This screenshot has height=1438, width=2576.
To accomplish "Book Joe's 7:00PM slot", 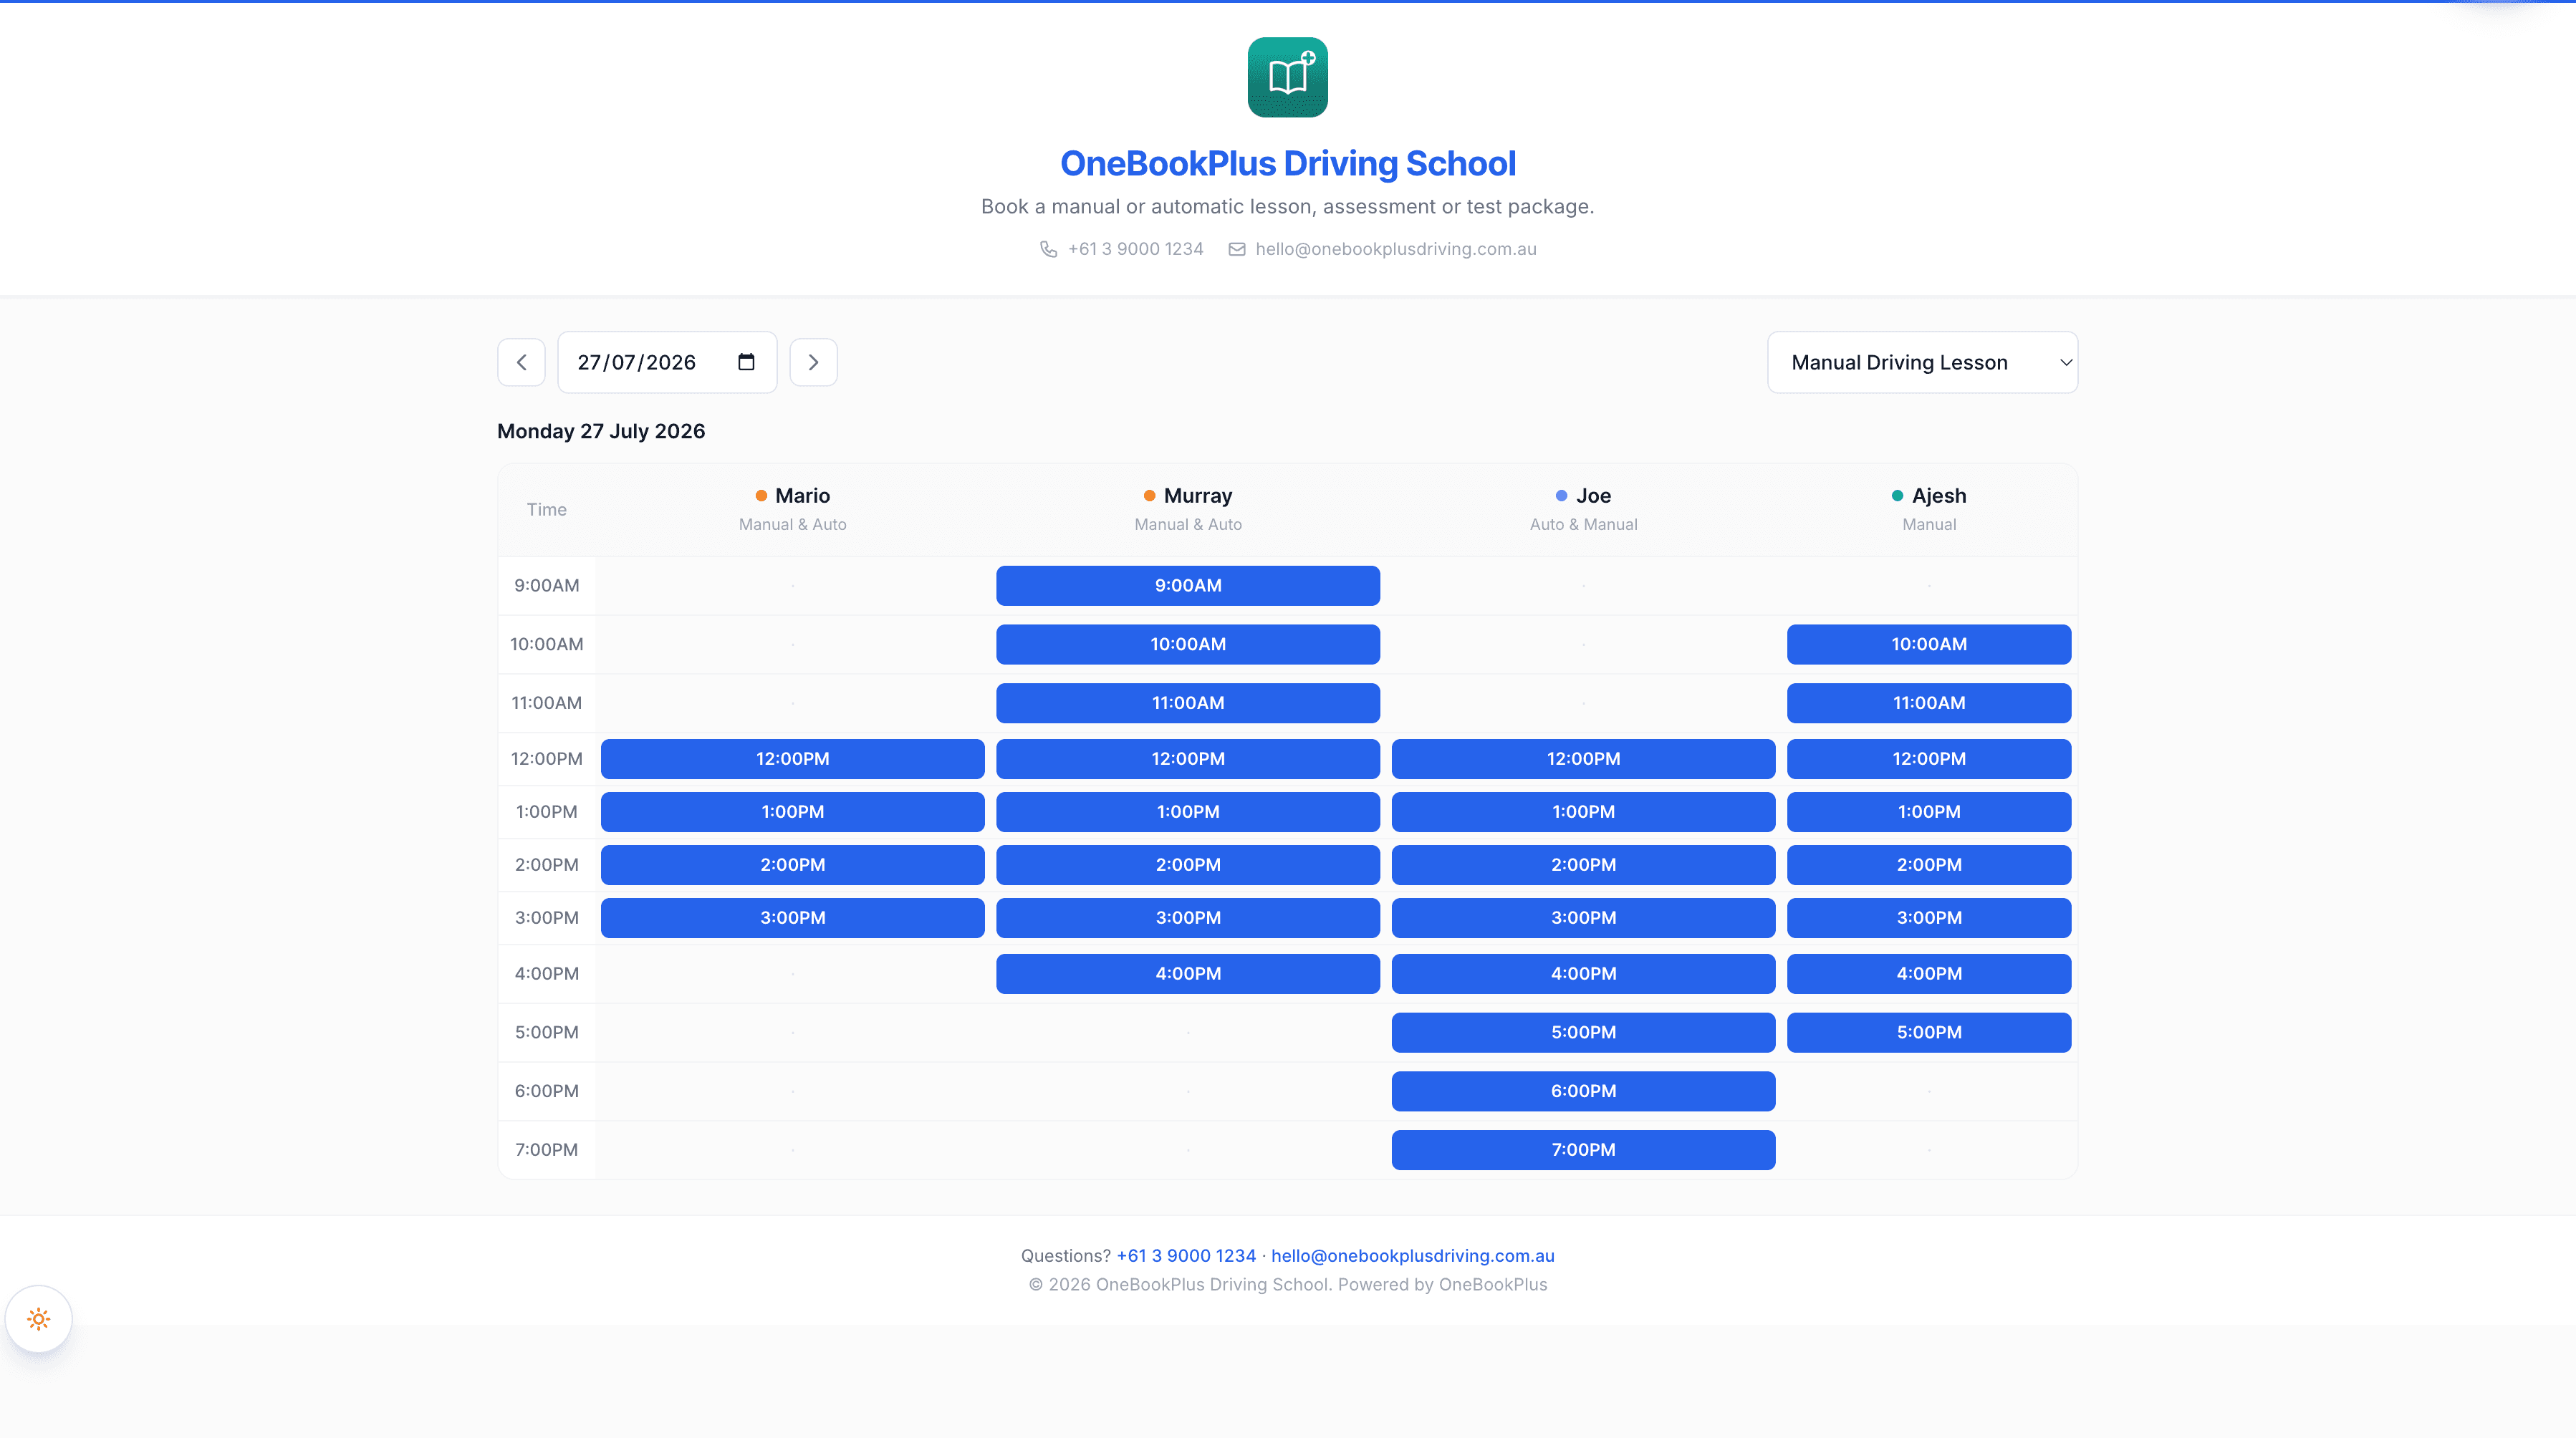I will (1583, 1150).
